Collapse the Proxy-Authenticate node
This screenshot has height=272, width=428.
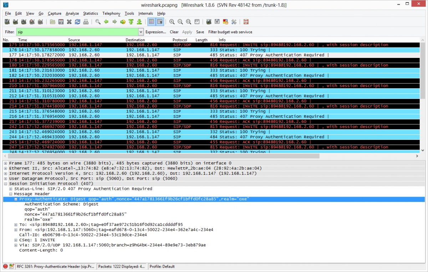16,199
